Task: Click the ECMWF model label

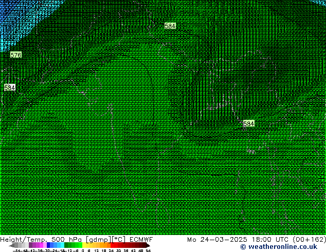Action: tap(141, 240)
